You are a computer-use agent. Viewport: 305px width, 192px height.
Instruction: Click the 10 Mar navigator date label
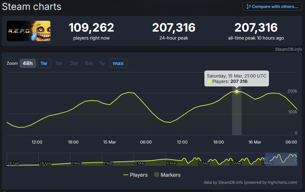click(204, 163)
